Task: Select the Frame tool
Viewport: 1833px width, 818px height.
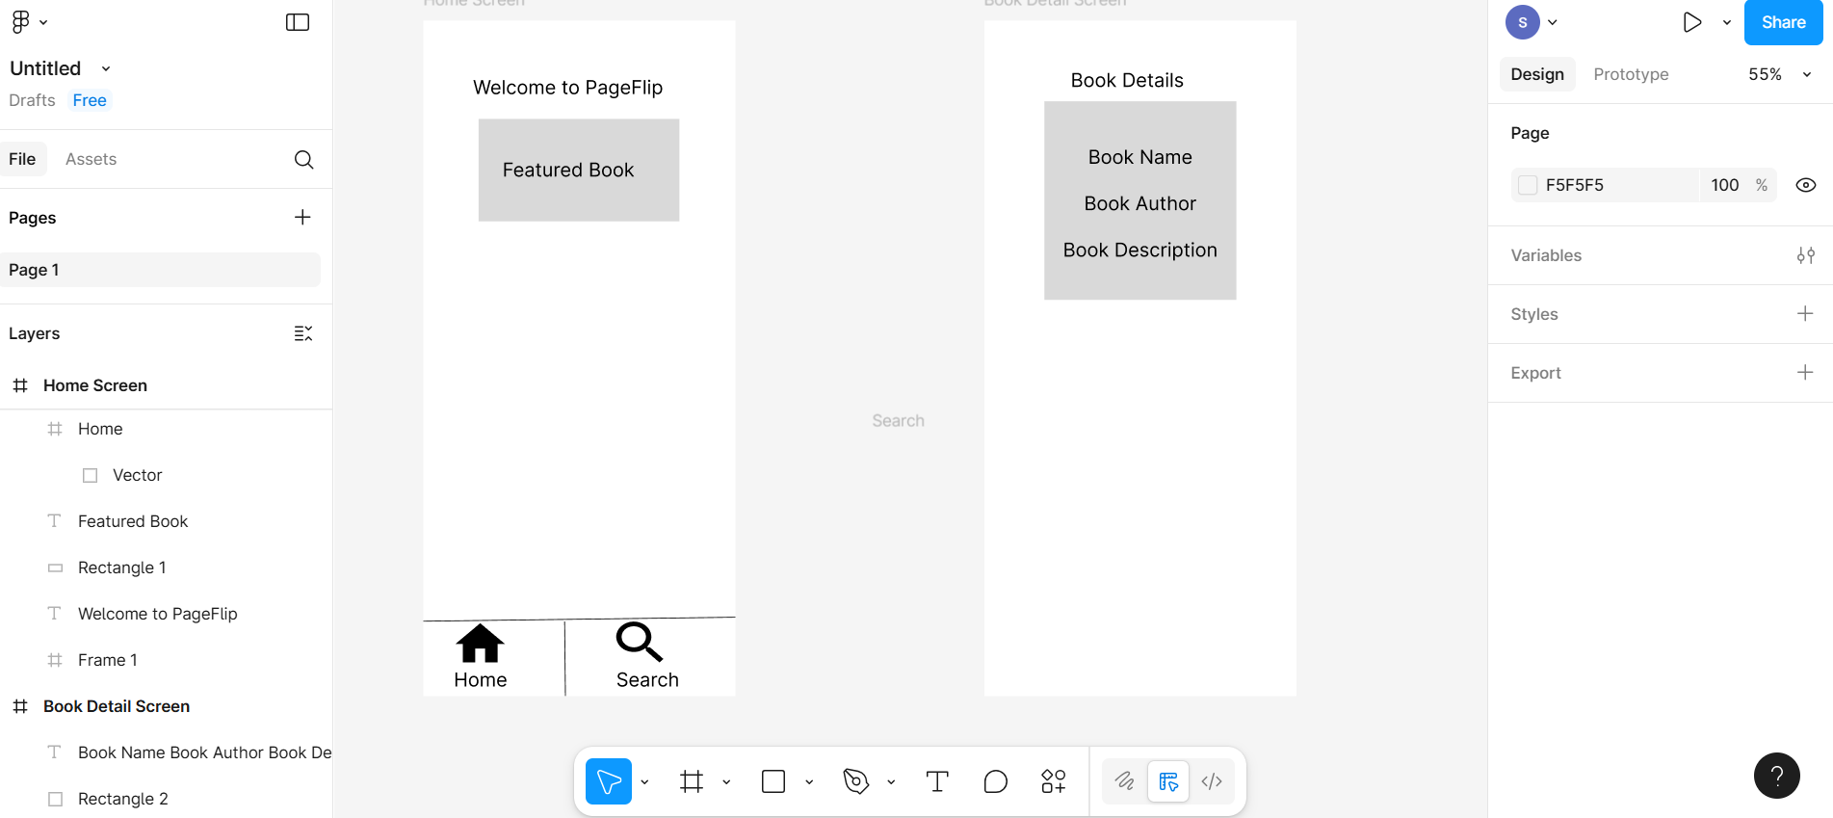Action: [x=691, y=781]
